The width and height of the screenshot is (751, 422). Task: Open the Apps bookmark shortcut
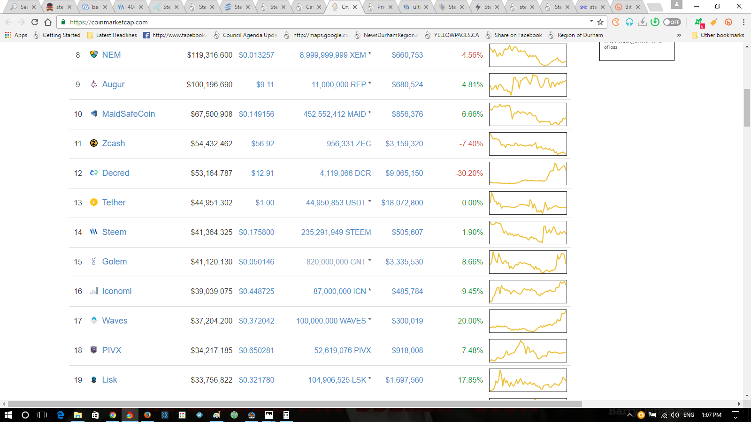coord(16,35)
